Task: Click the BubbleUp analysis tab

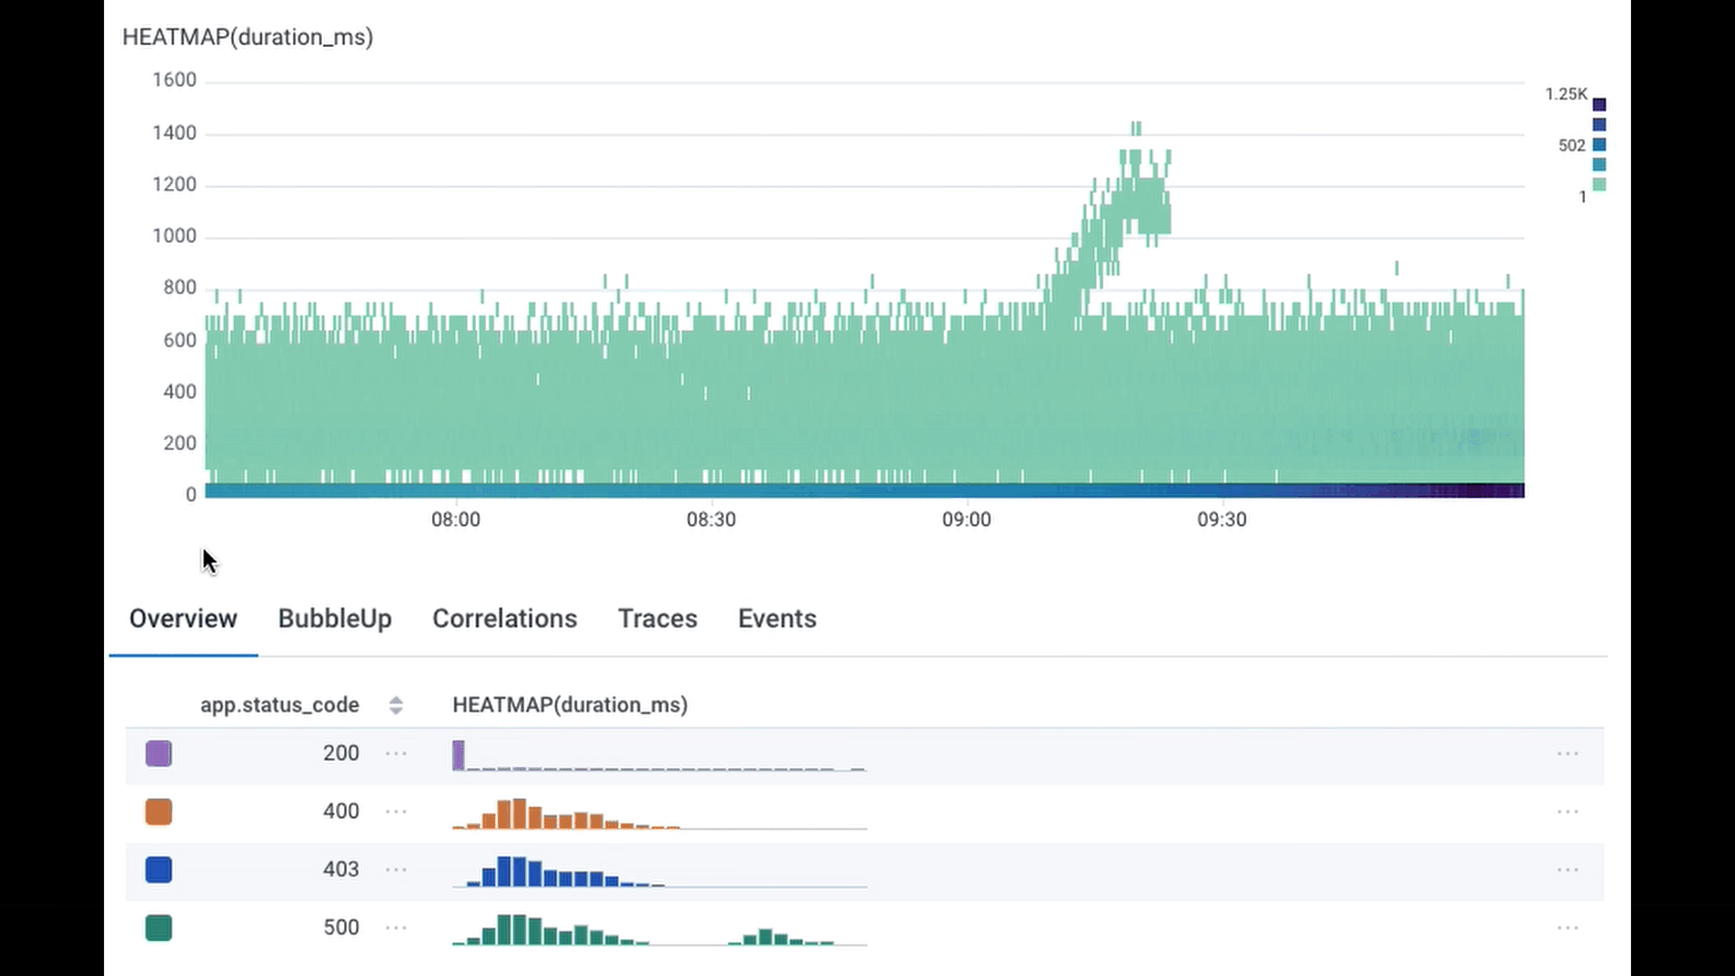Action: pyautogui.click(x=335, y=618)
